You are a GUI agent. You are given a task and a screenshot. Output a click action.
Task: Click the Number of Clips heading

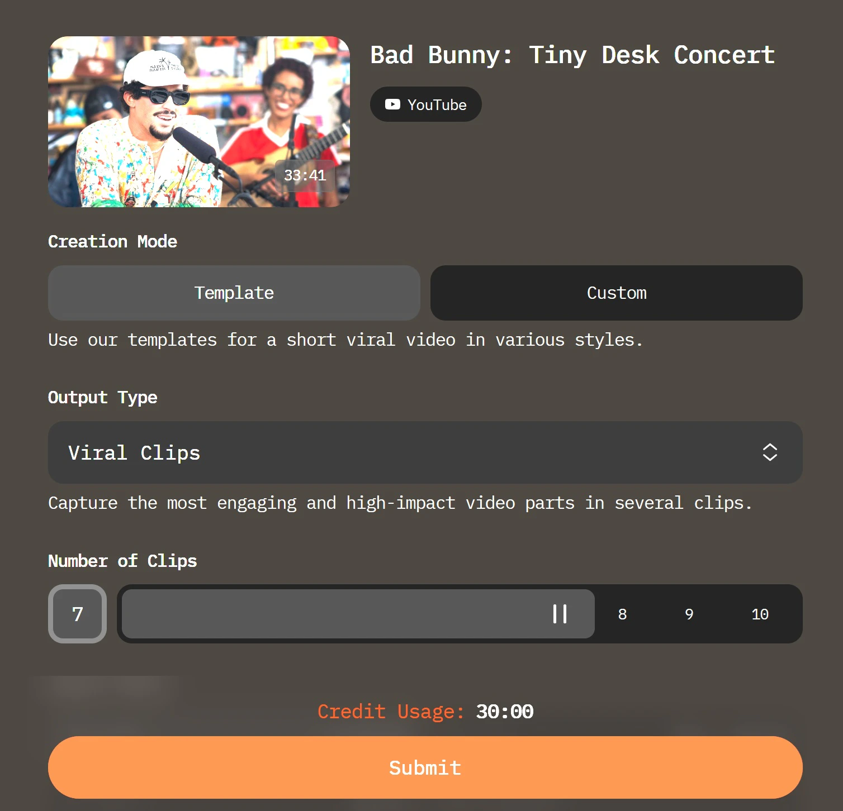point(122,561)
